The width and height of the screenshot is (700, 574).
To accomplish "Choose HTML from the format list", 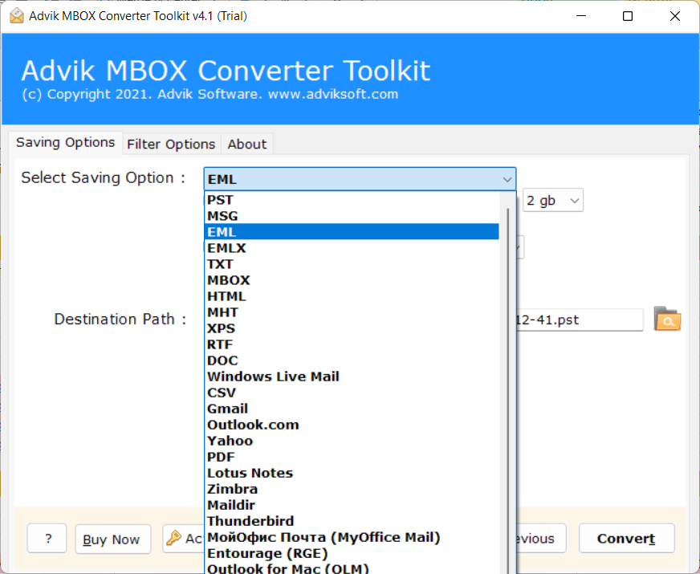I will point(352,296).
